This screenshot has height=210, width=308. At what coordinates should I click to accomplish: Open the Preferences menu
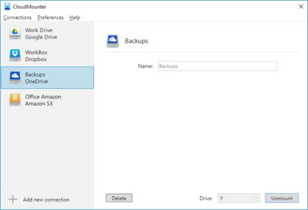tap(50, 18)
